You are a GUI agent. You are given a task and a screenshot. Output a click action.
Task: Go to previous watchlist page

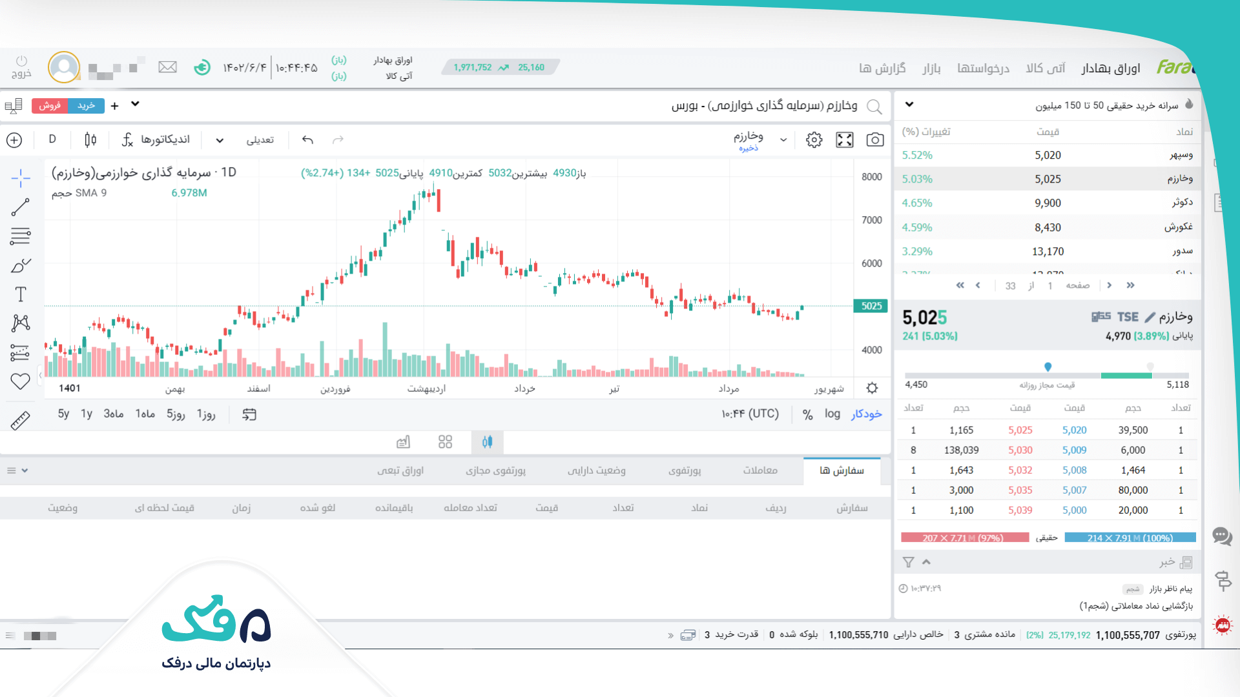pos(1110,285)
